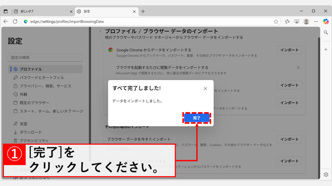This screenshot has height=186, width=332.
Task: Open the profile avatar icon
Action: pos(306,22)
